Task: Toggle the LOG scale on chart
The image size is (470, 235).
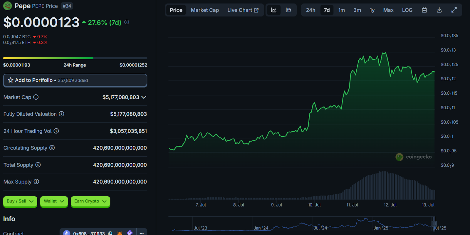Action: click(x=407, y=10)
